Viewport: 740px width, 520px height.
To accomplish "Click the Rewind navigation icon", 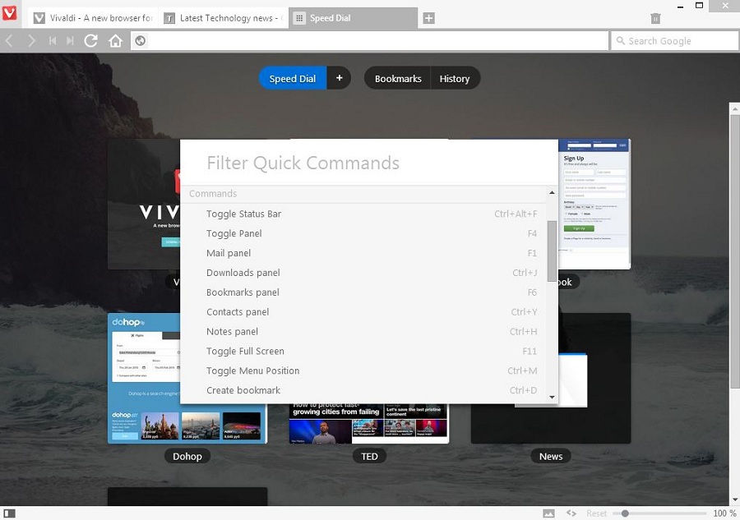I will coord(53,41).
